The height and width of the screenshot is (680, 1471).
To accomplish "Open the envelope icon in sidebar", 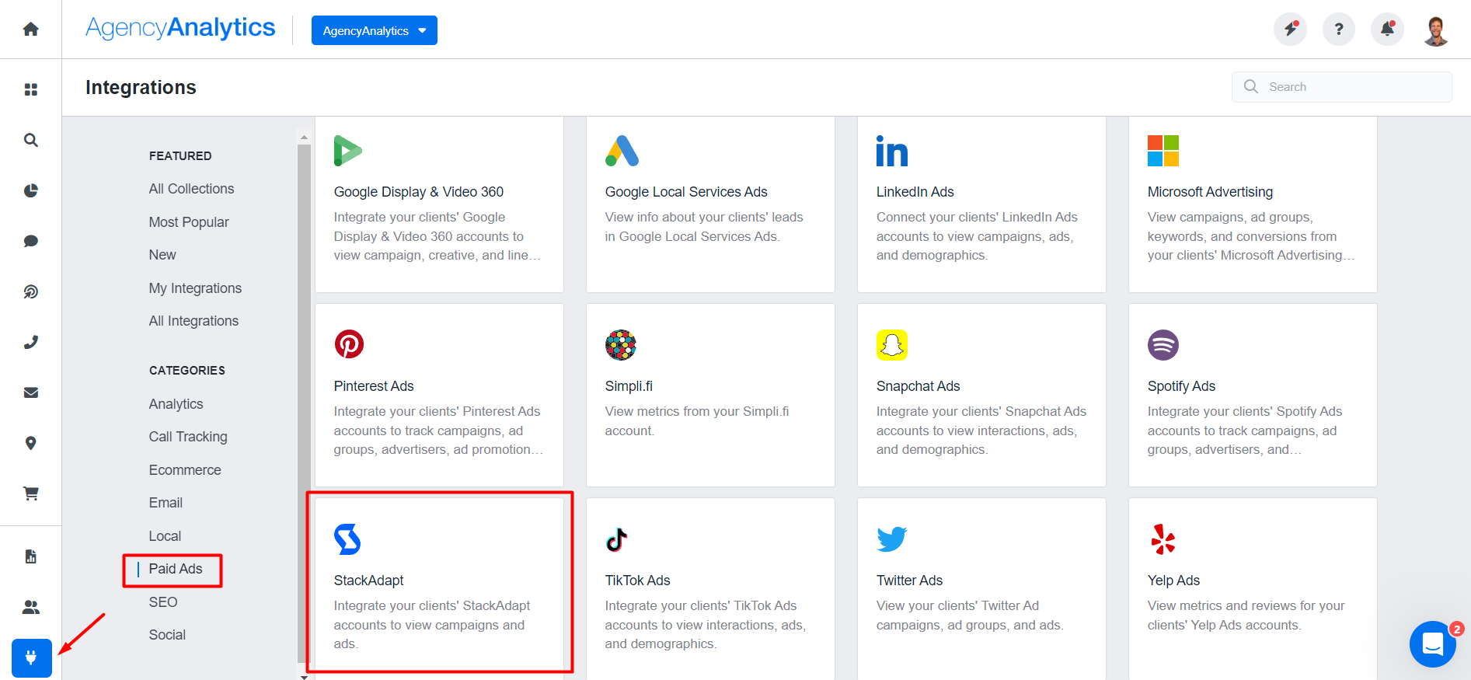I will pyautogui.click(x=30, y=392).
